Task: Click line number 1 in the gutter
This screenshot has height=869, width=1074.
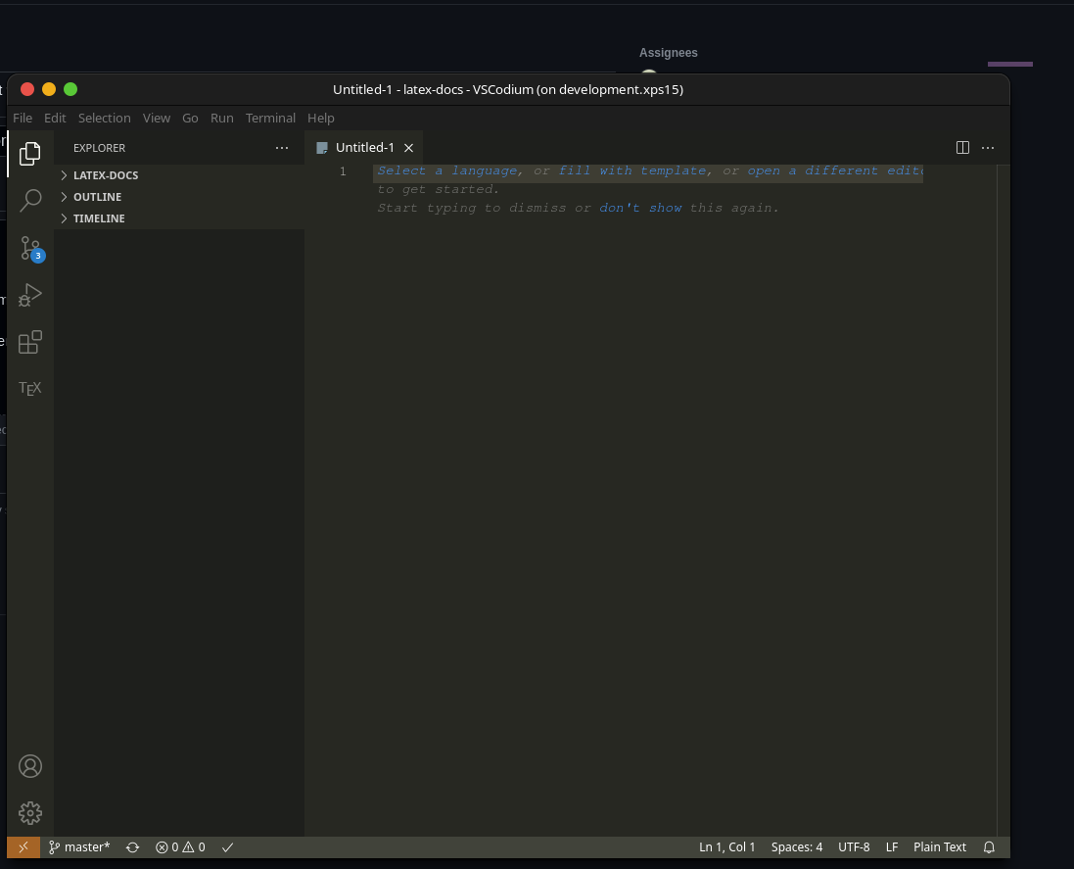Action: [344, 171]
